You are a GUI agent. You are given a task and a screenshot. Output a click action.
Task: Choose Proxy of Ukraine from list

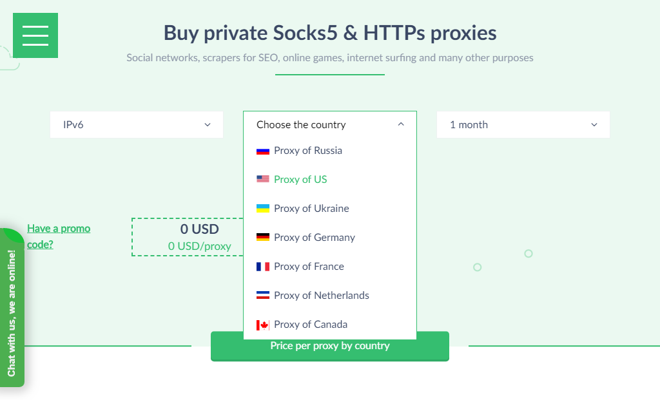330,208
